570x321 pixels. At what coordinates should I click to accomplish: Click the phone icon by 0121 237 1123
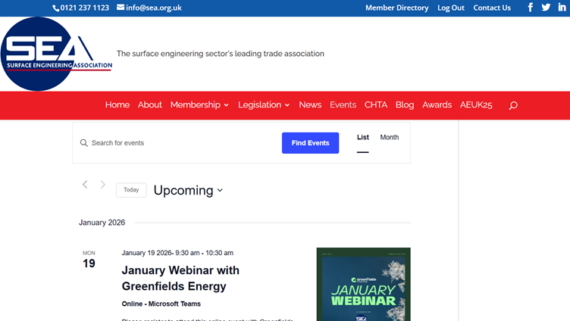[x=55, y=8]
